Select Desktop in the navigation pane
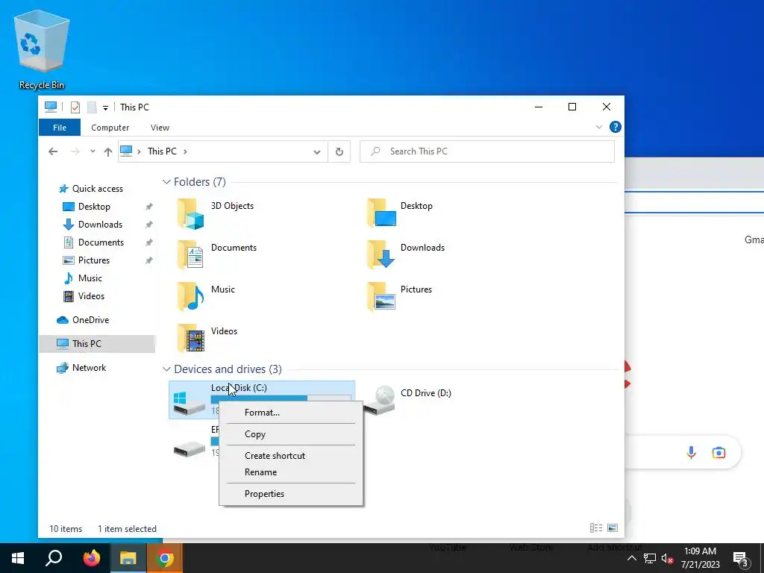The height and width of the screenshot is (573, 764). pos(94,207)
